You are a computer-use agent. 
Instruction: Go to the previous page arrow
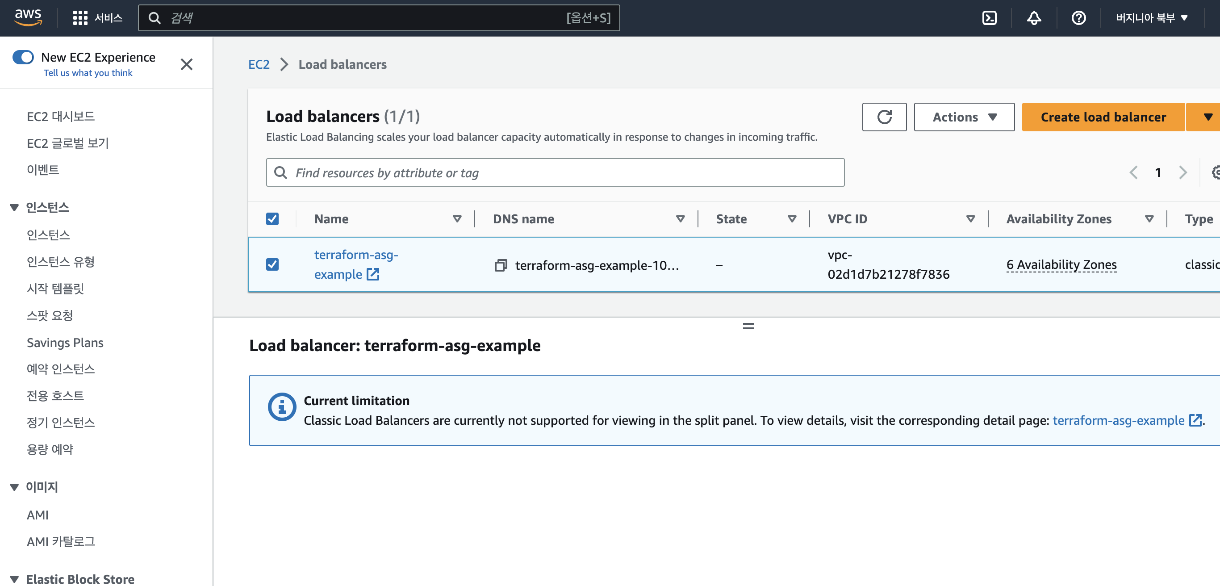[1133, 172]
